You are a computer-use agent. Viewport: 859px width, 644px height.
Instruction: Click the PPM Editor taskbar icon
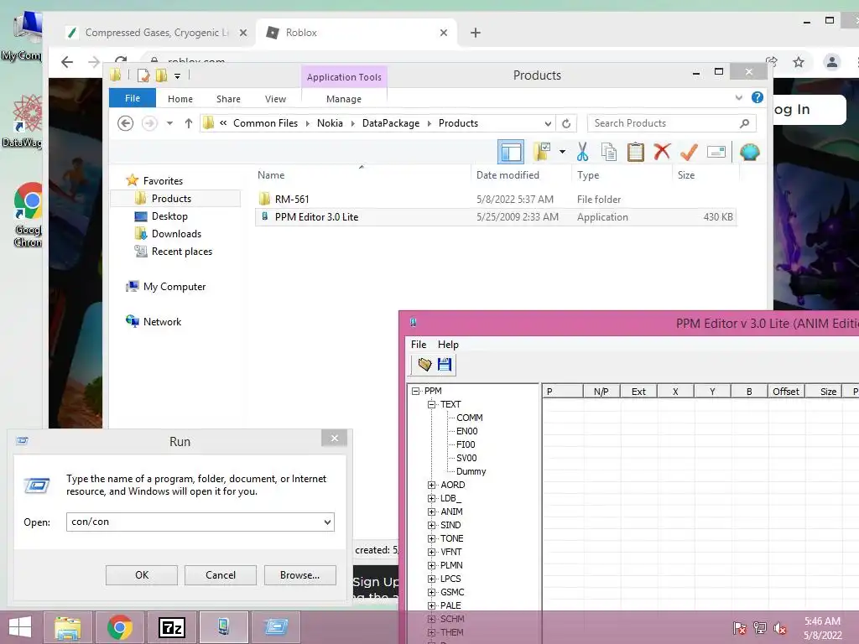click(223, 626)
